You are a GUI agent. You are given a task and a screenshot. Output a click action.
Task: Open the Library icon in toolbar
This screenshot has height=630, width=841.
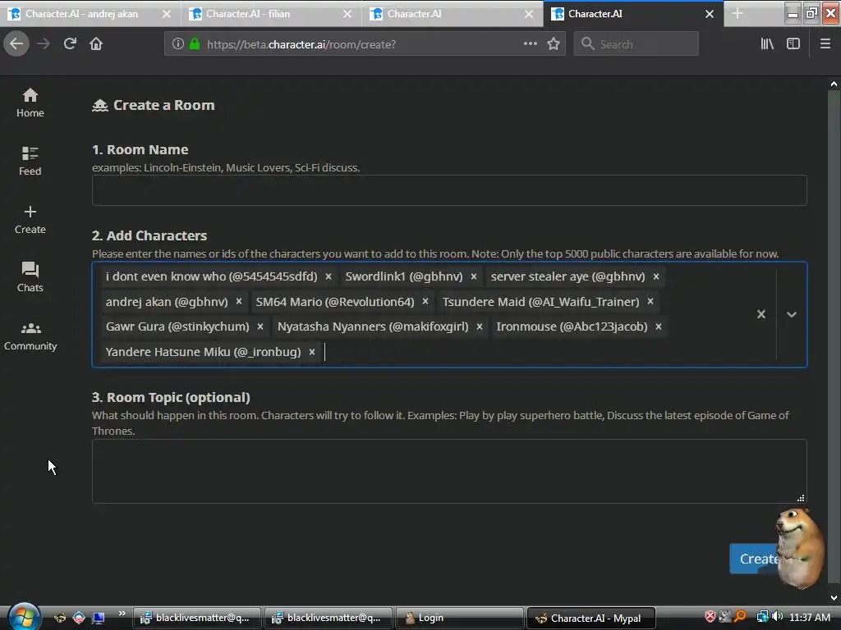coord(767,44)
